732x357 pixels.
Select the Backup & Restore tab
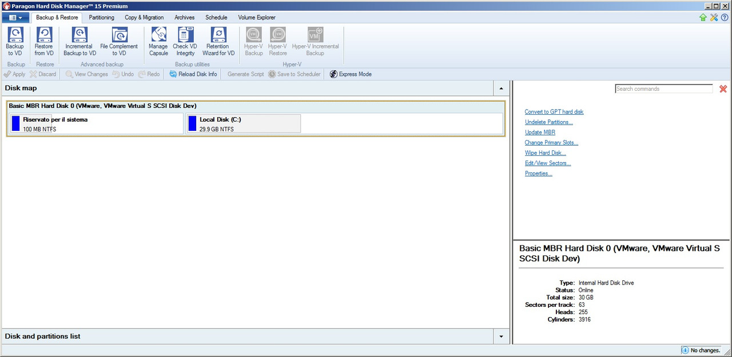(x=57, y=18)
